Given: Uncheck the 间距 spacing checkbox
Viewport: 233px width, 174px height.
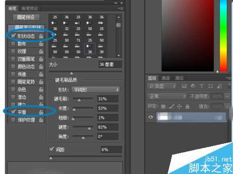Looking at the screenshot, I should [x=51, y=149].
